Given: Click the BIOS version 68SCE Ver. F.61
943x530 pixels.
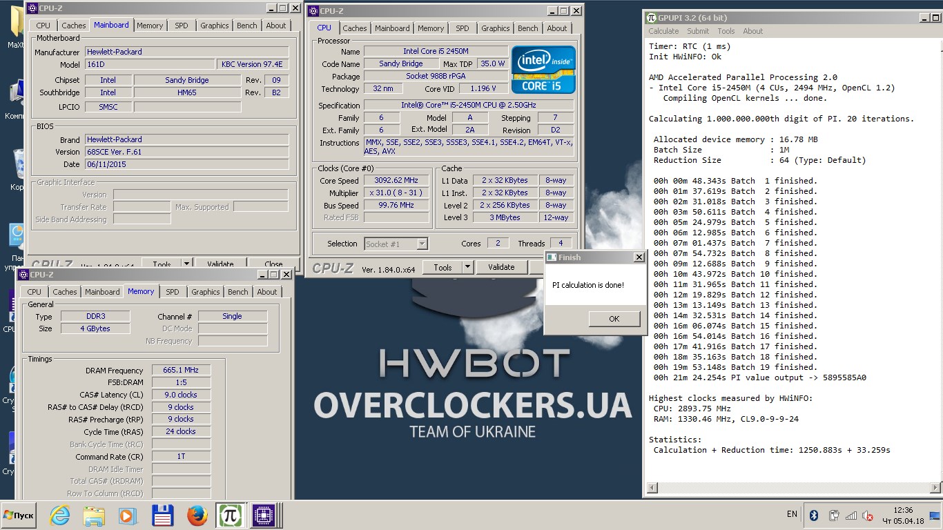Looking at the screenshot, I should coord(186,152).
